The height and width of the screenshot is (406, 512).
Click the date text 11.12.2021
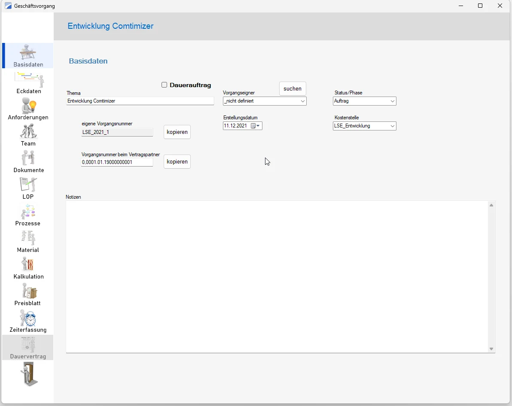coord(235,126)
